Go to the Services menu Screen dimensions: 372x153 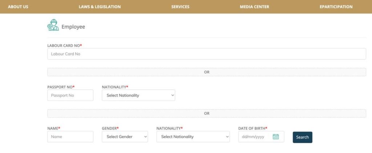(180, 7)
